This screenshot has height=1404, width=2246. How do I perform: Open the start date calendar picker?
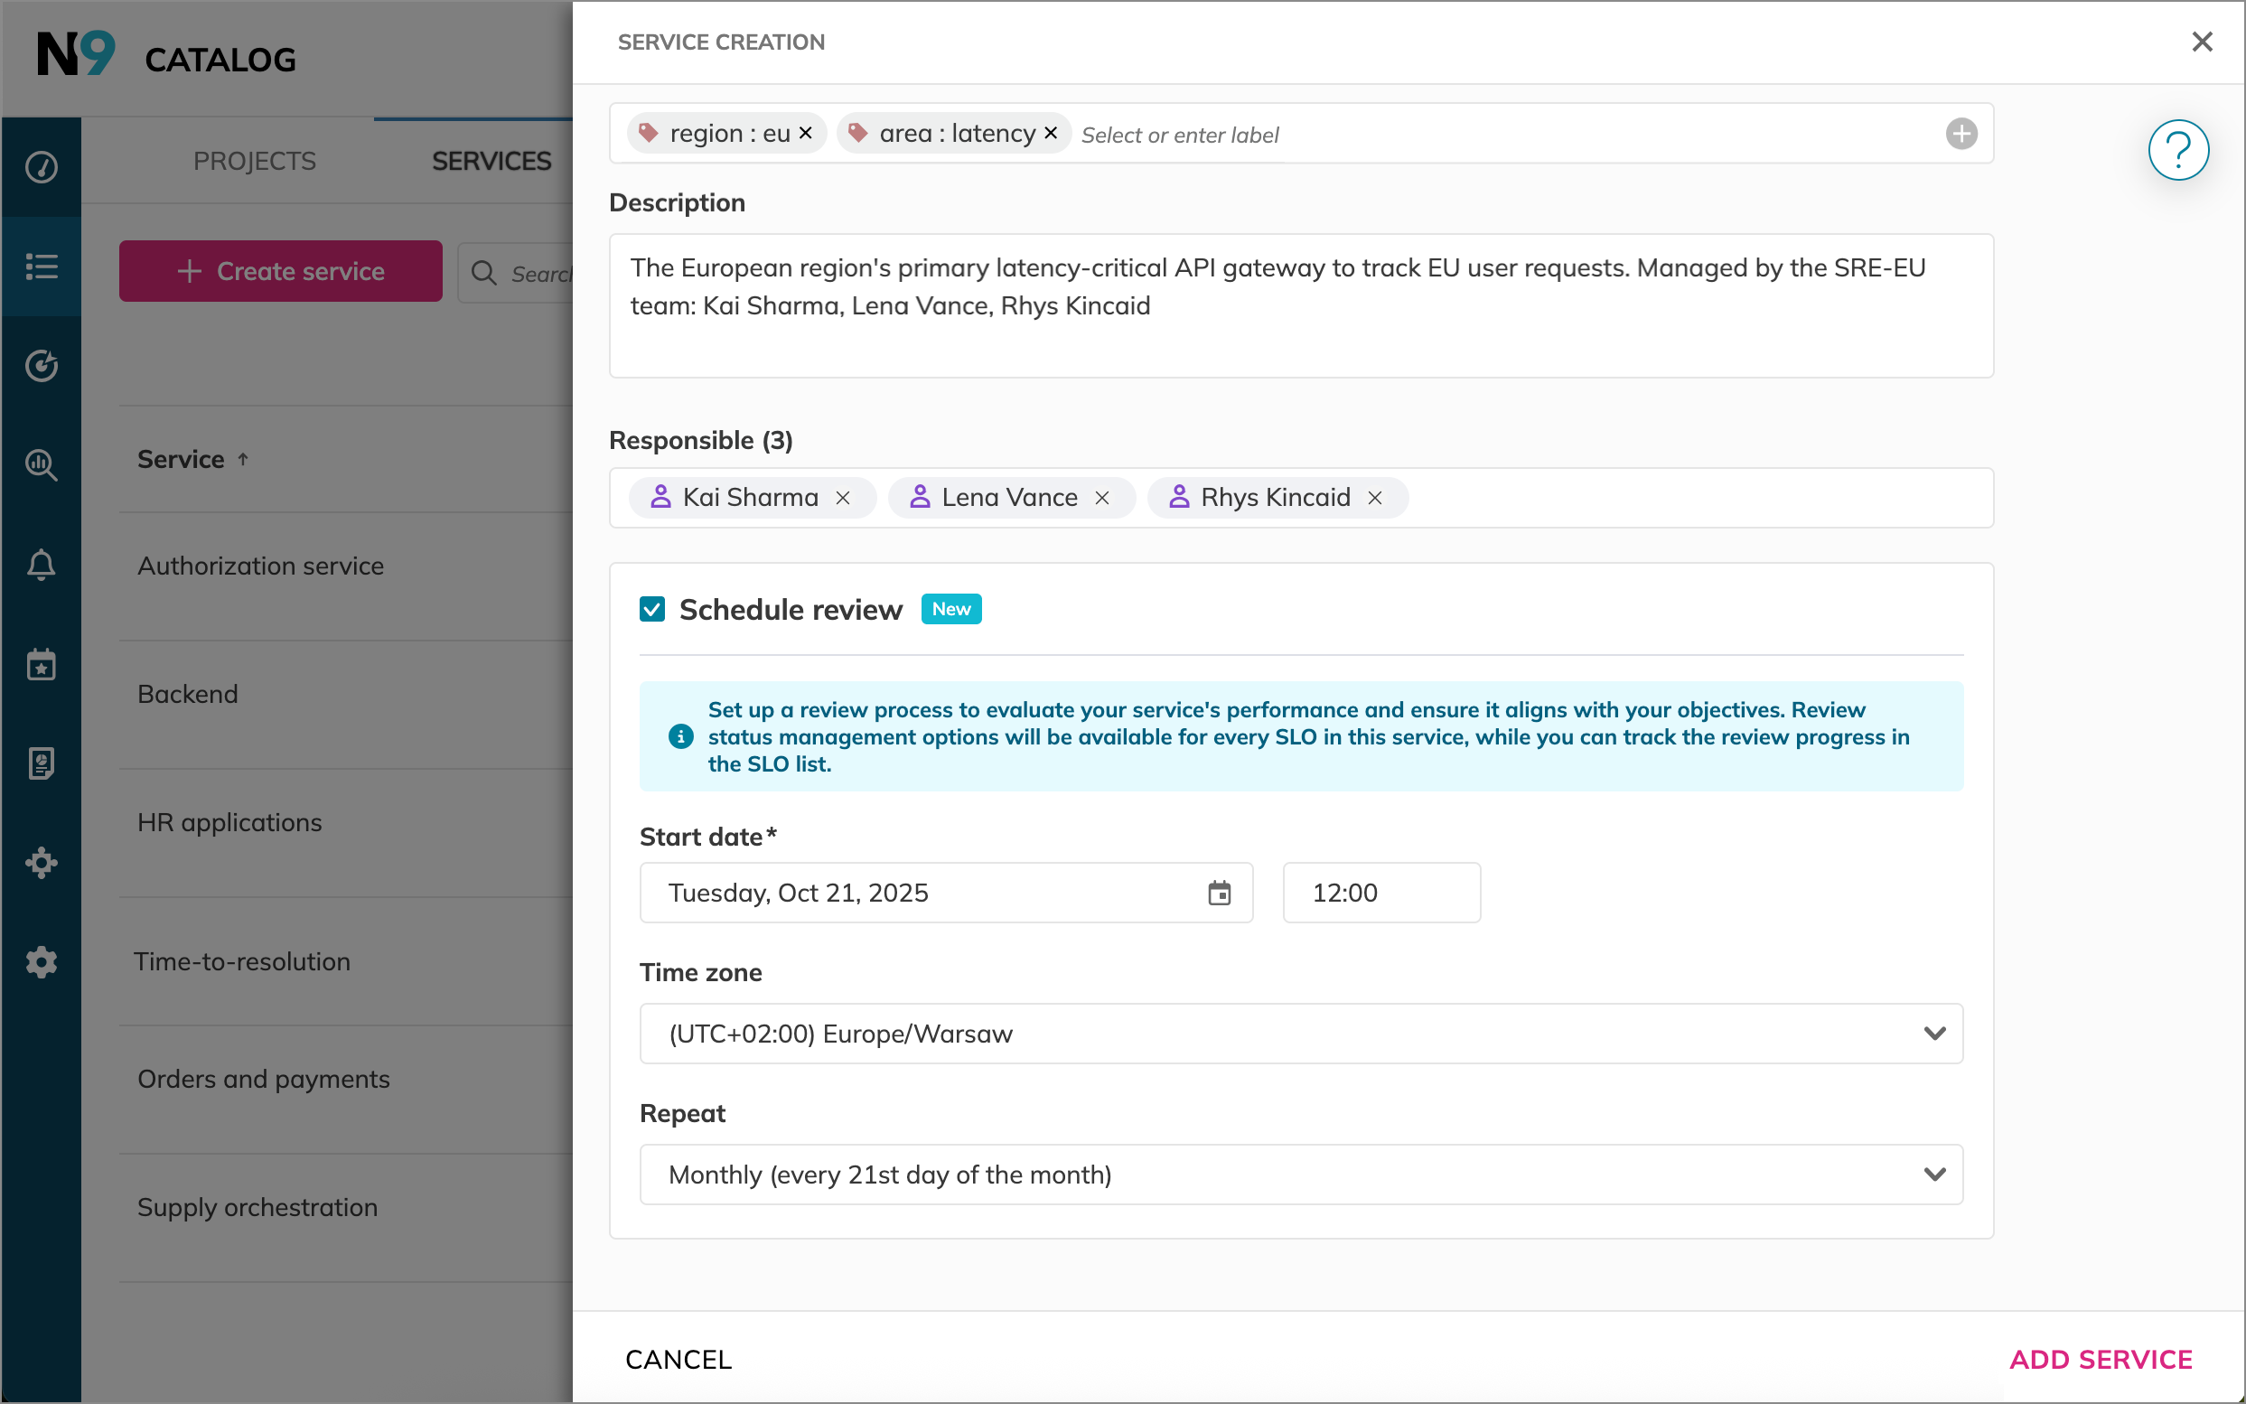tap(1219, 893)
